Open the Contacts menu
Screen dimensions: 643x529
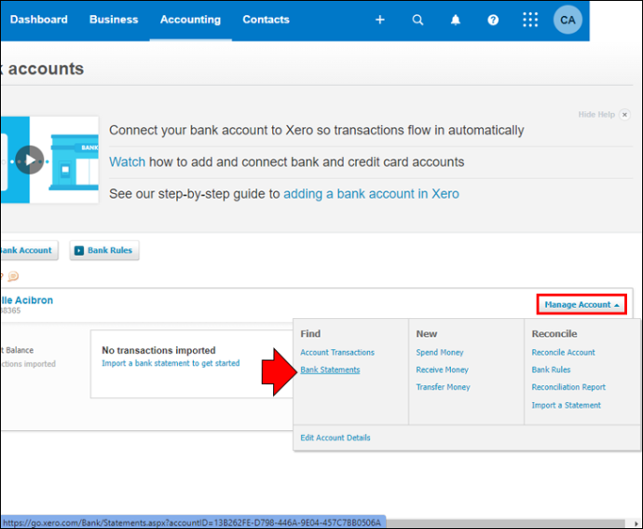coord(266,20)
